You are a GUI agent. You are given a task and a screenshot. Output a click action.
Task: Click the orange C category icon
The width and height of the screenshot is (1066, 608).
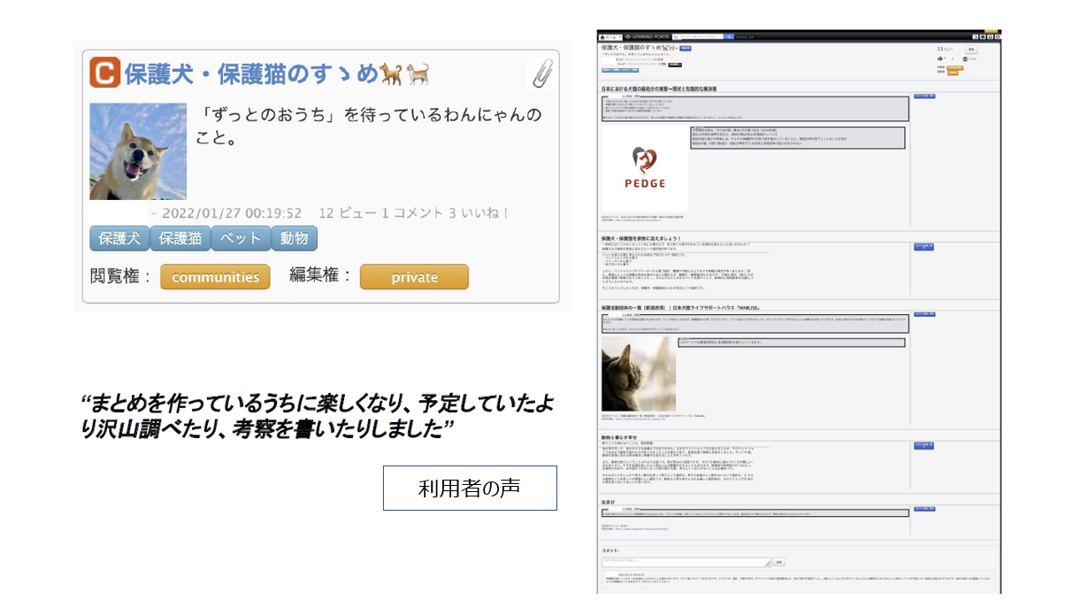tap(104, 73)
